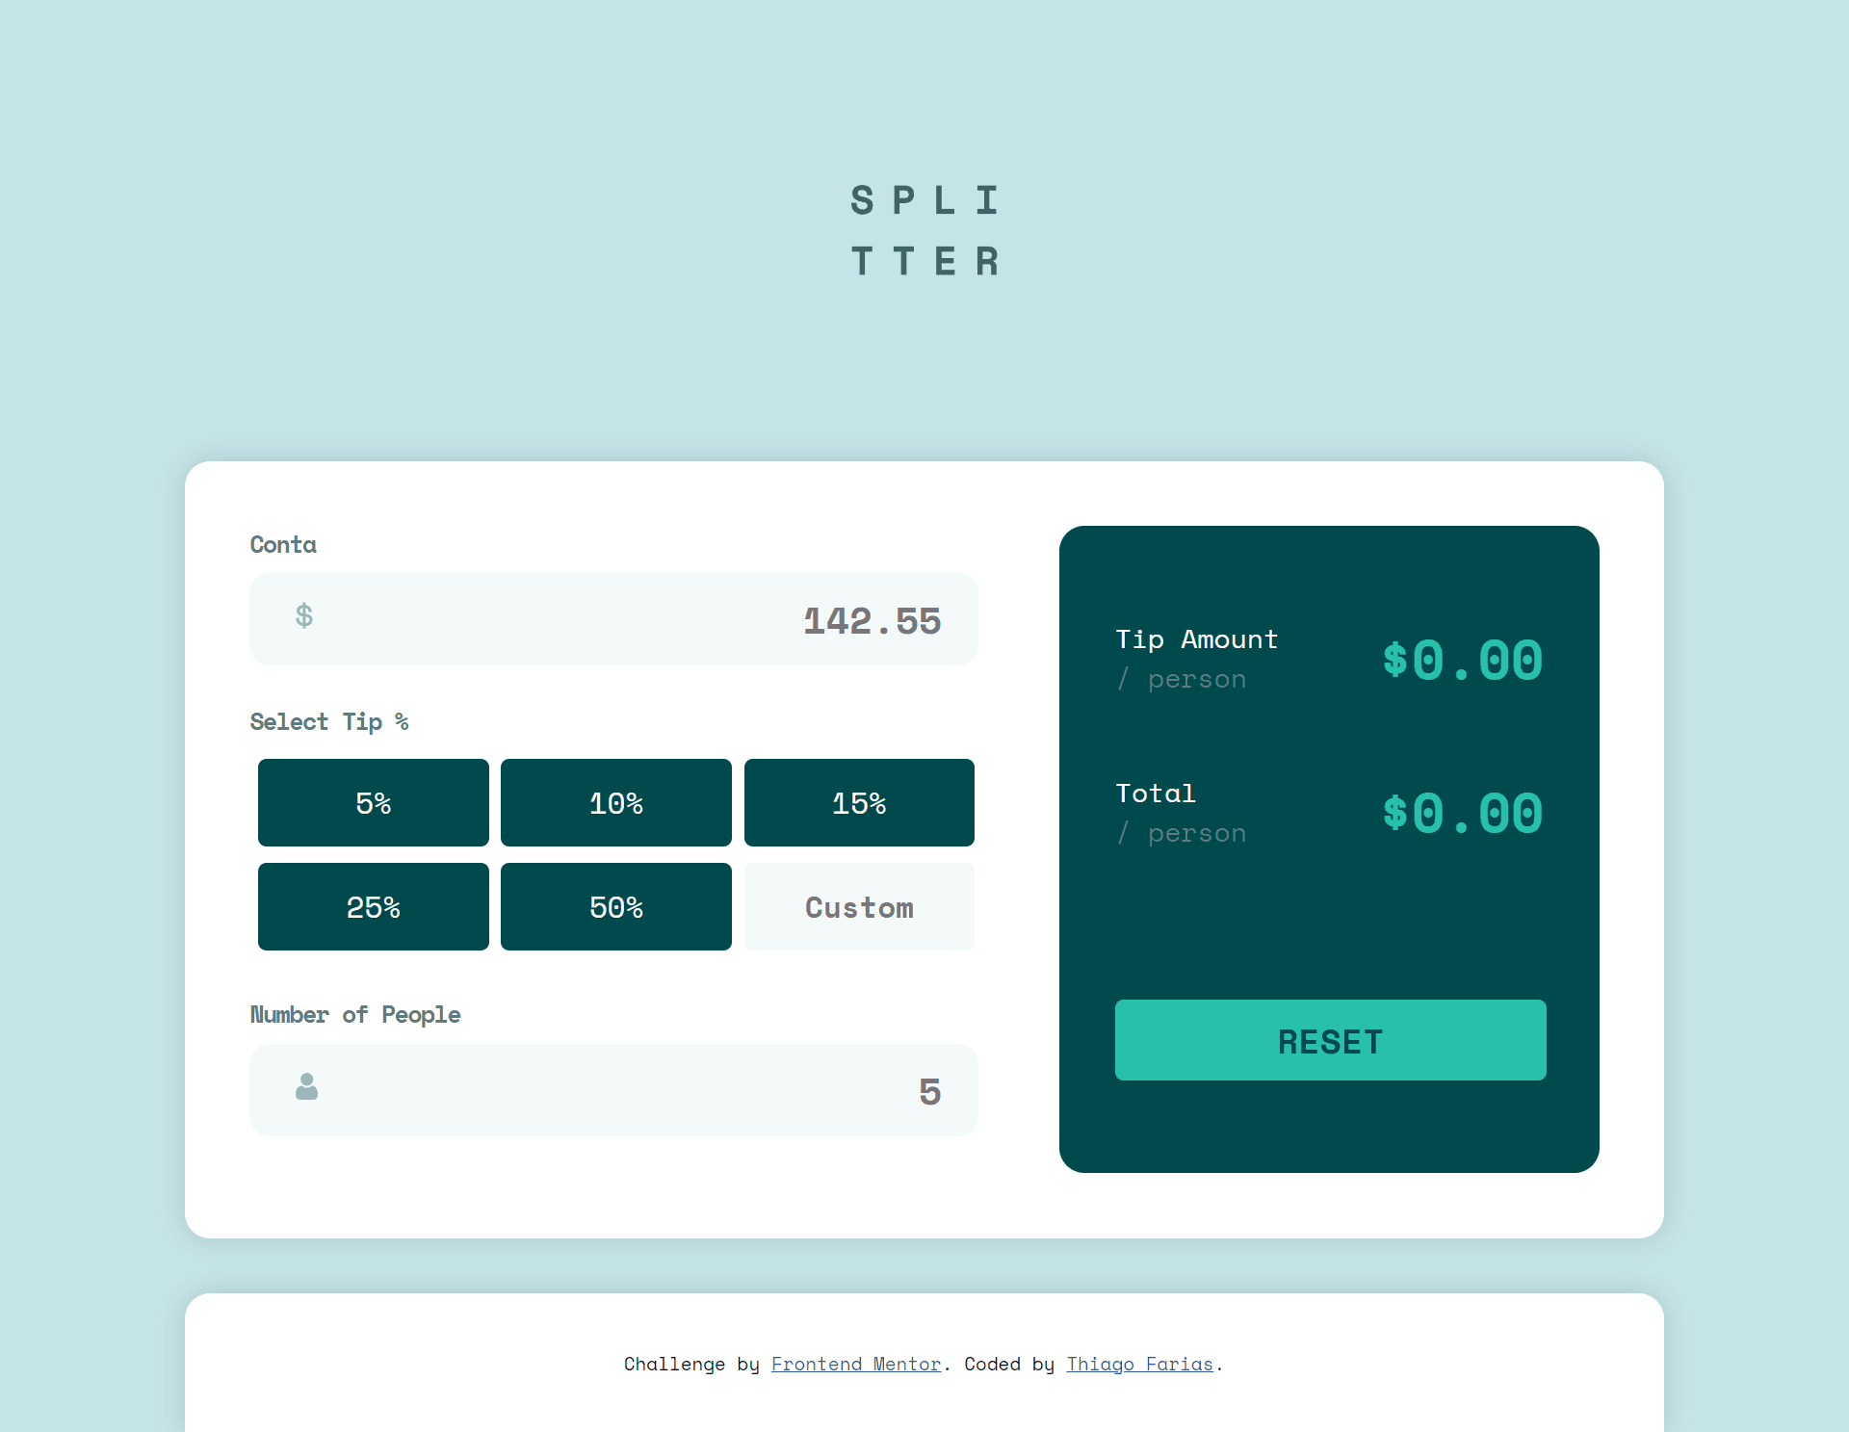The height and width of the screenshot is (1432, 1849).
Task: Expand the Select Tip percentage section
Action: (x=330, y=722)
